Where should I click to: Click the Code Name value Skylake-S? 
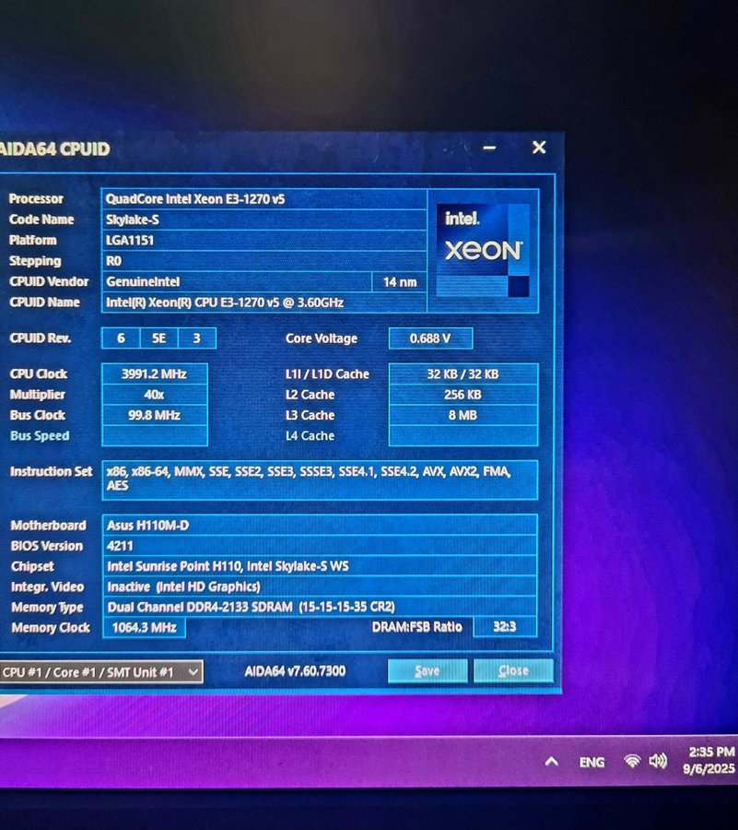pyautogui.click(x=264, y=219)
